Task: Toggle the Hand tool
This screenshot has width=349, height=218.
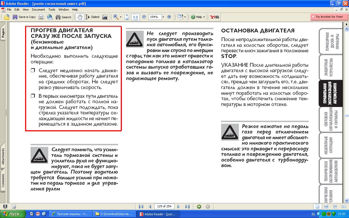Action: coord(80,17)
